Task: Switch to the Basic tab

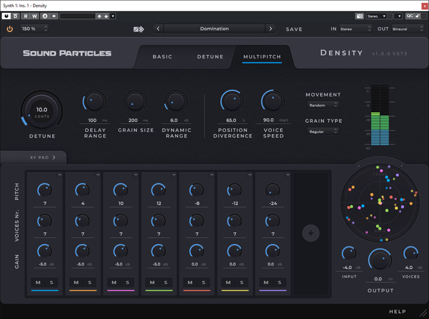Action: point(162,57)
